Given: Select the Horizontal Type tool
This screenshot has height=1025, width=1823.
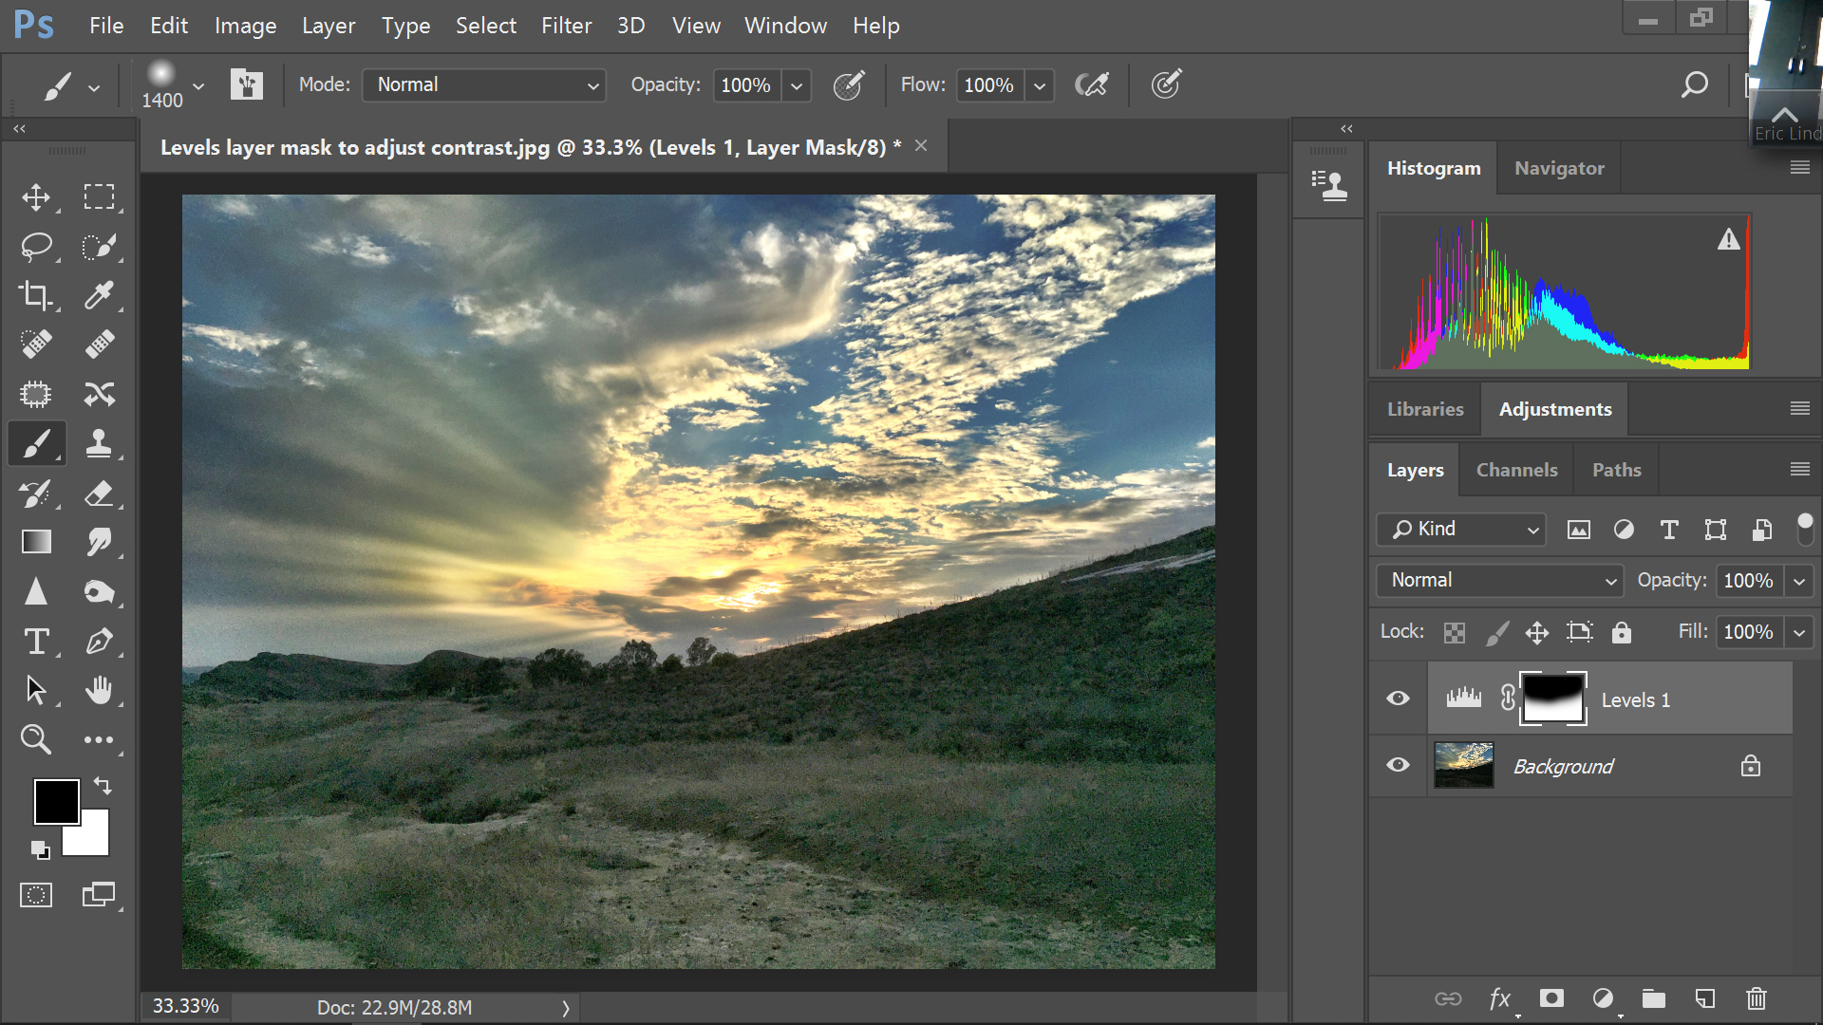Looking at the screenshot, I should coord(36,642).
